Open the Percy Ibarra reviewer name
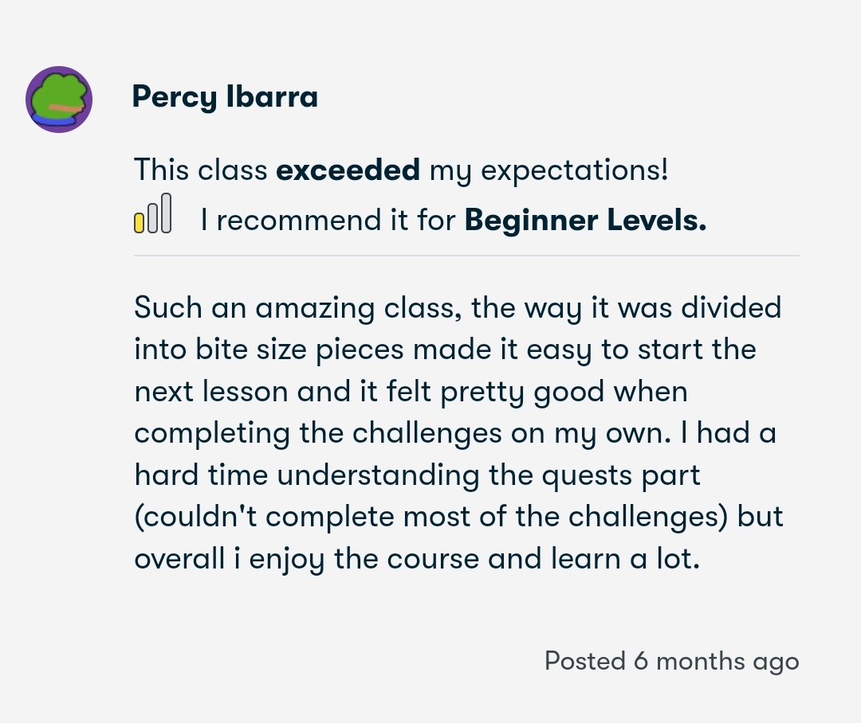The image size is (861, 723). click(x=225, y=97)
